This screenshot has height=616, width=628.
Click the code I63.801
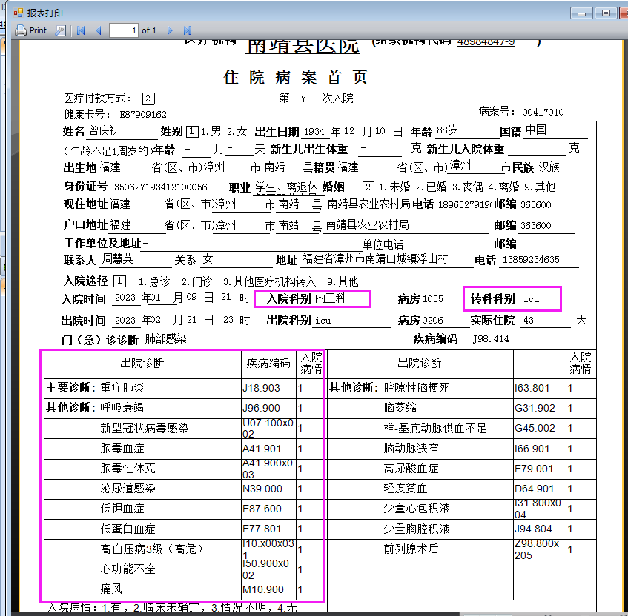pos(532,389)
